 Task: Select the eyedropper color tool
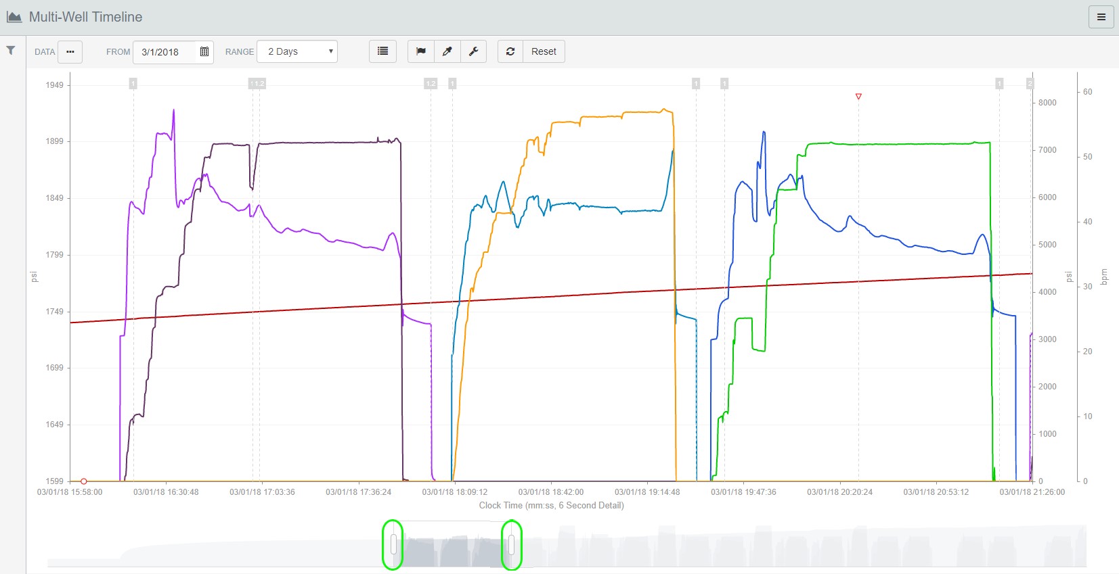click(x=447, y=52)
